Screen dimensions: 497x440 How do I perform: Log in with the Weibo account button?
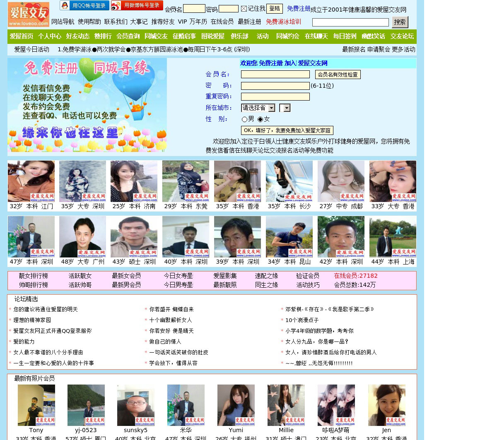pos(137,5)
